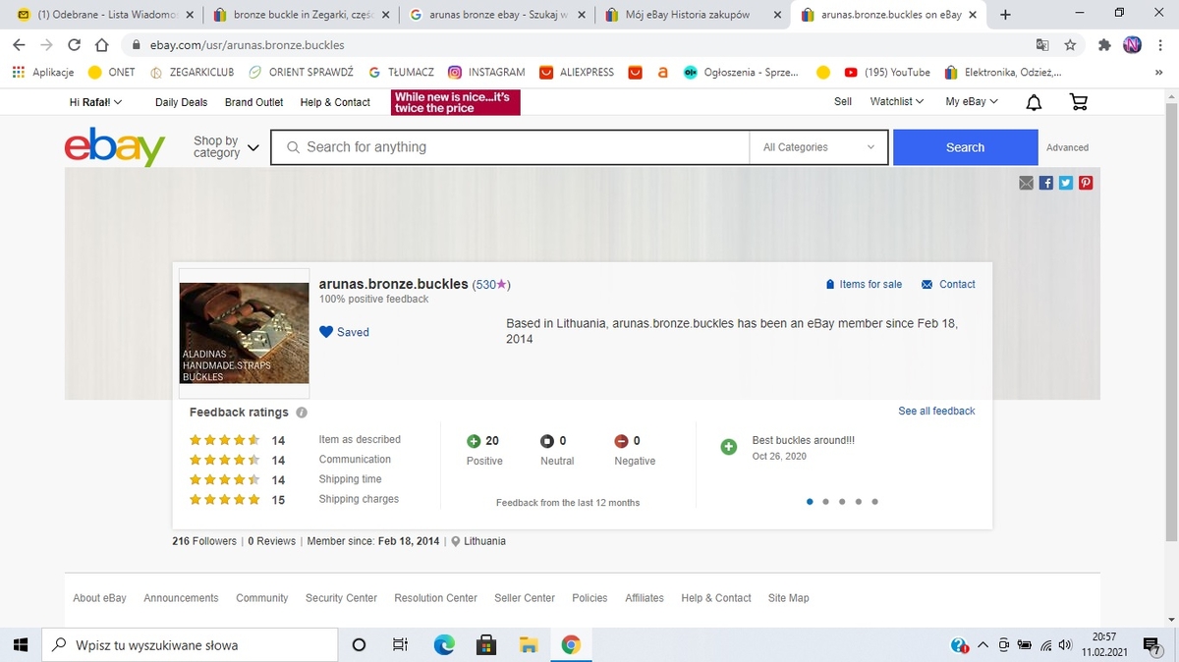Click the browser address bar URL

coord(247,45)
